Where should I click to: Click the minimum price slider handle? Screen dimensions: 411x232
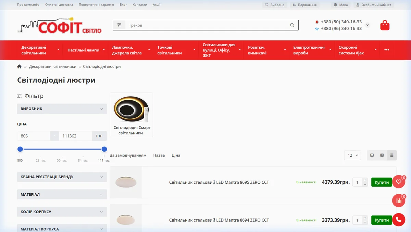pos(20,149)
